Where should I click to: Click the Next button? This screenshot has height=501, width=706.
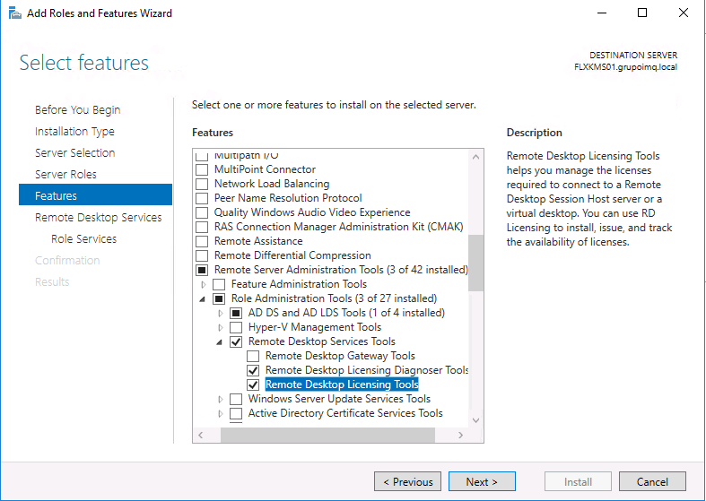[482, 481]
